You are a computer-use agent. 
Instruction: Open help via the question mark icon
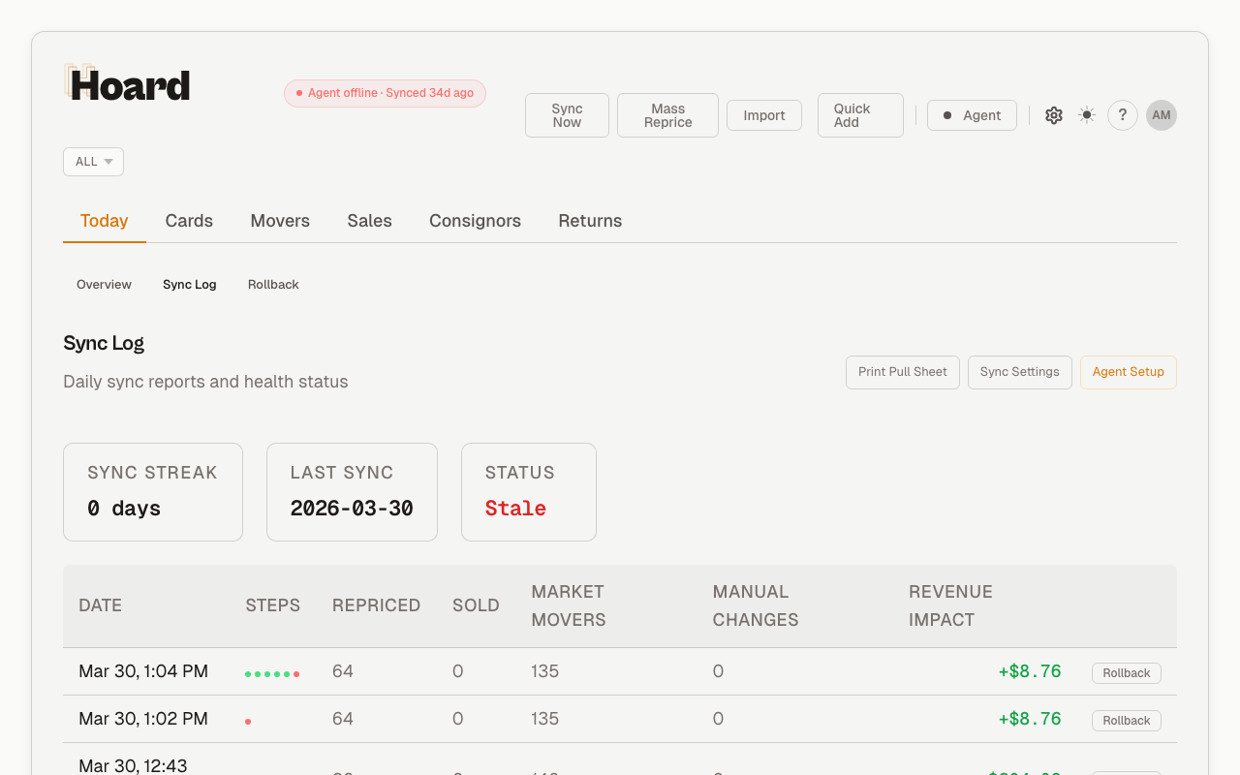pyautogui.click(x=1123, y=115)
